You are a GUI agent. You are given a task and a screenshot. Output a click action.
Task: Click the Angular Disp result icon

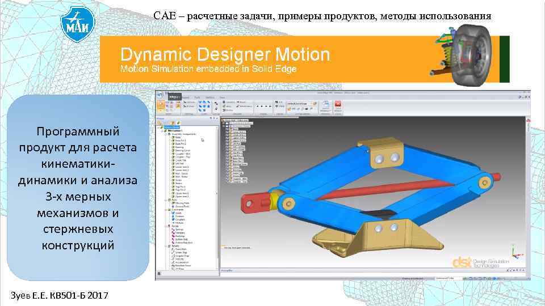point(173,256)
